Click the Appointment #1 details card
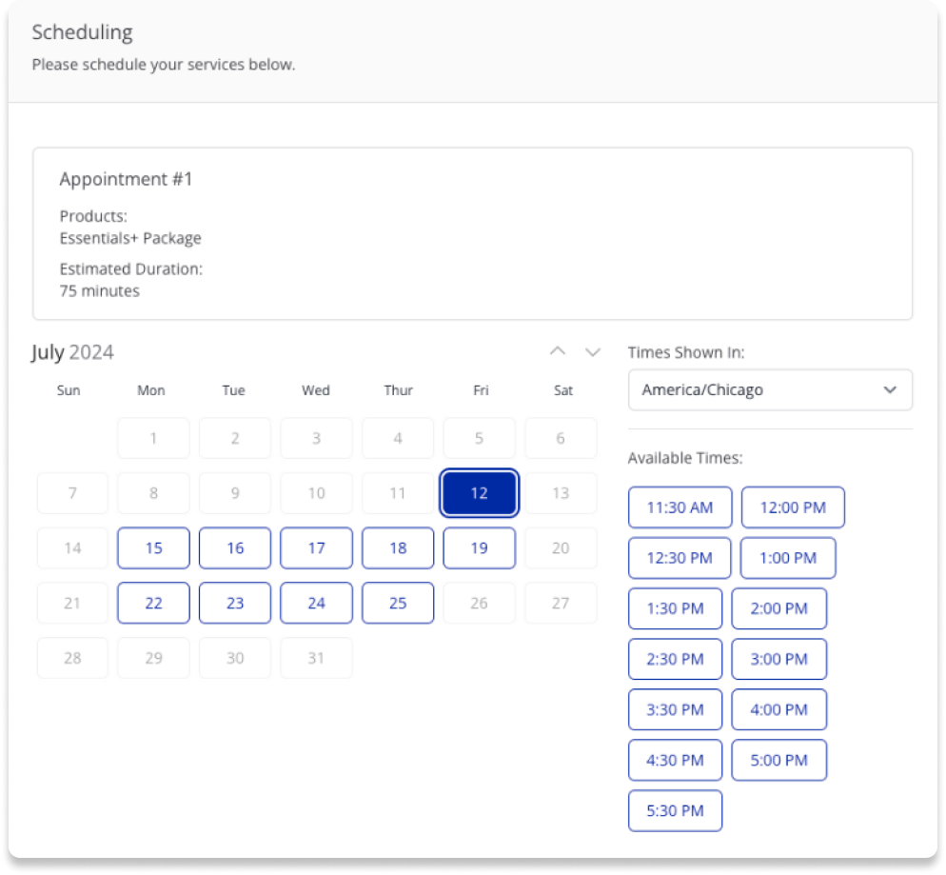 [x=472, y=233]
